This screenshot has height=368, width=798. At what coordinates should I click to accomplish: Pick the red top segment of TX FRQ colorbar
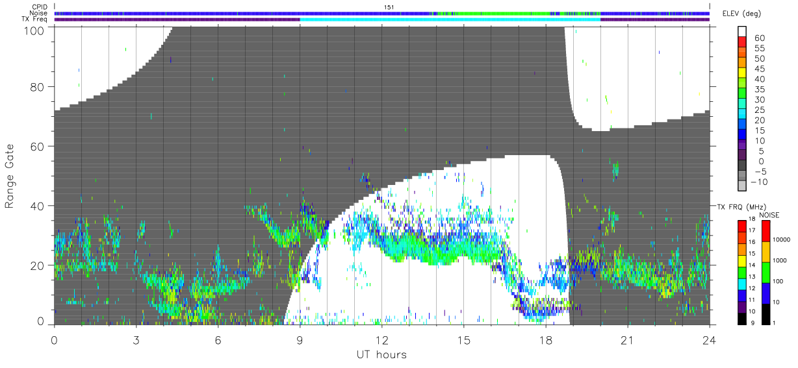coord(743,226)
